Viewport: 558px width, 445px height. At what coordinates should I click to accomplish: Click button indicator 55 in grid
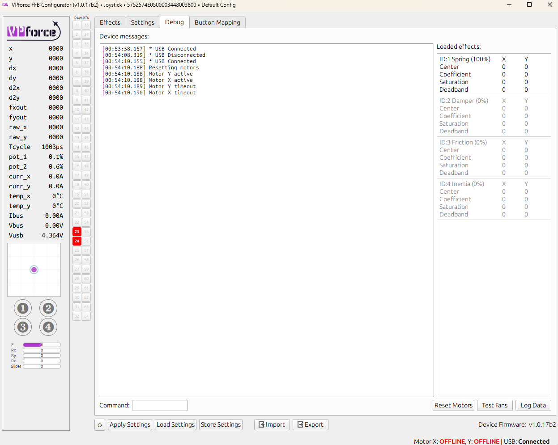click(x=86, y=232)
